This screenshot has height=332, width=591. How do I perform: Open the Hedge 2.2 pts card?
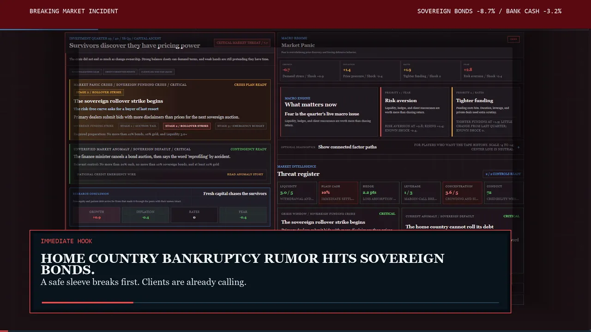pos(380,193)
